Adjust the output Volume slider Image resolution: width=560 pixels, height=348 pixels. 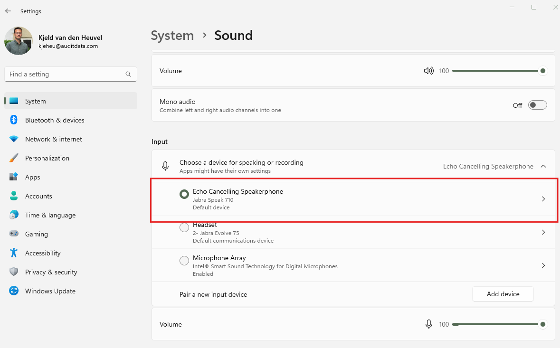tap(499, 71)
